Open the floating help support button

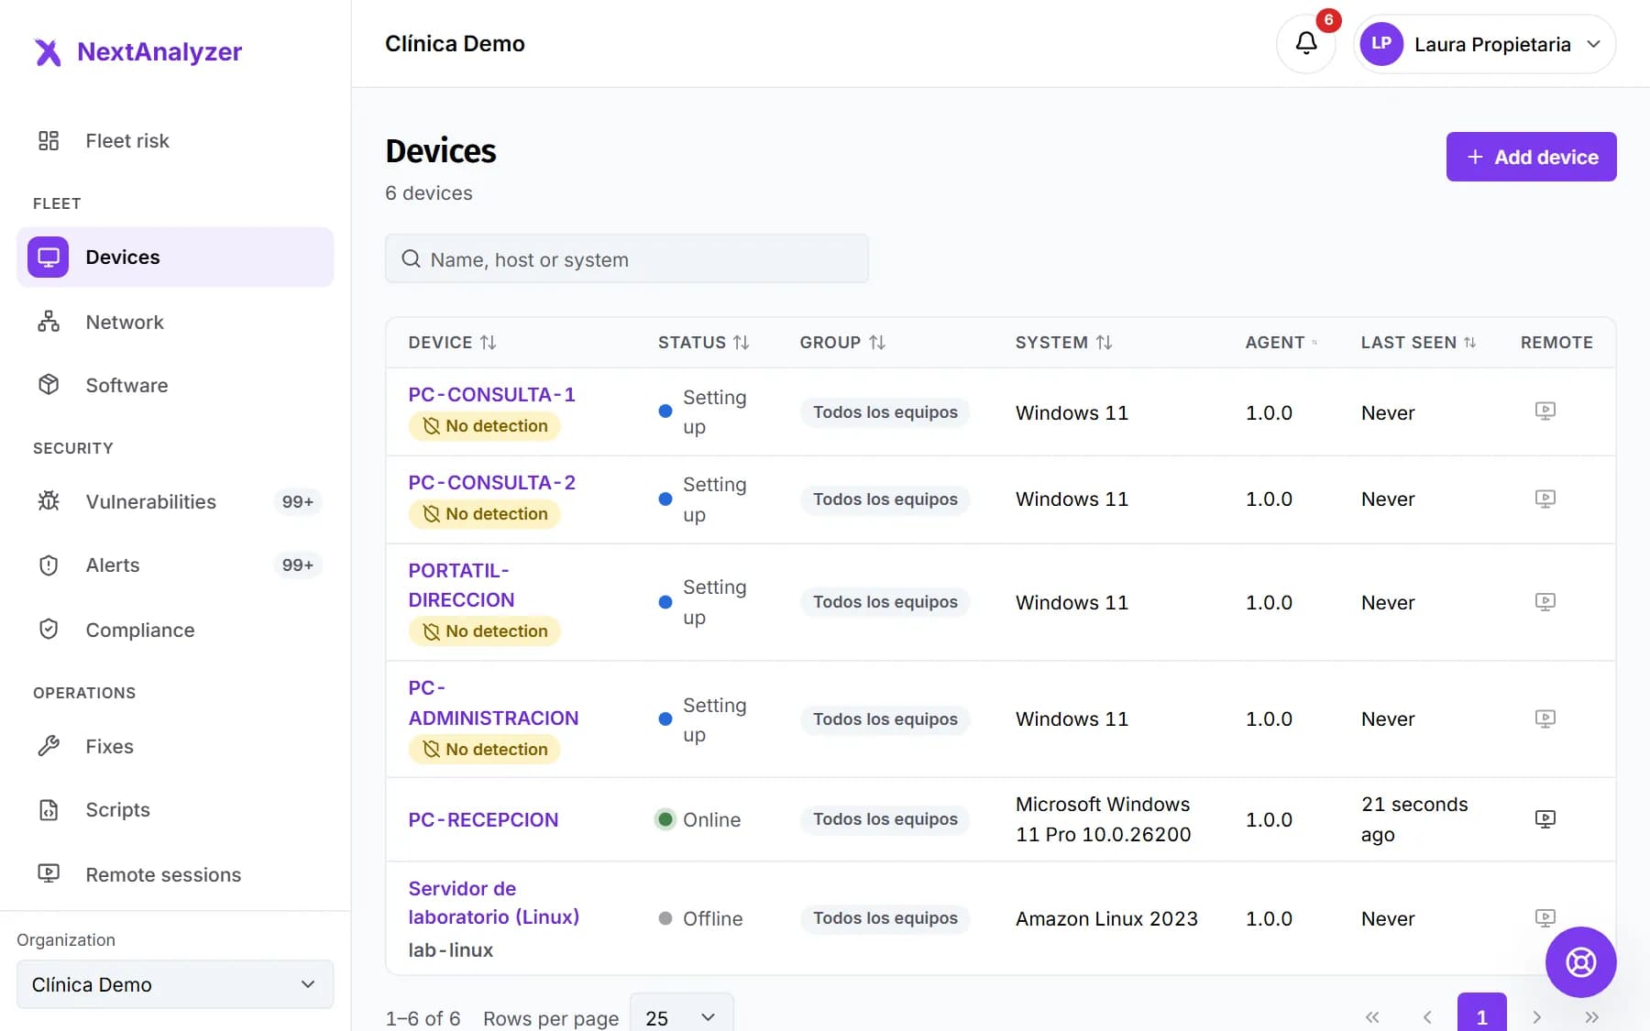(1580, 962)
